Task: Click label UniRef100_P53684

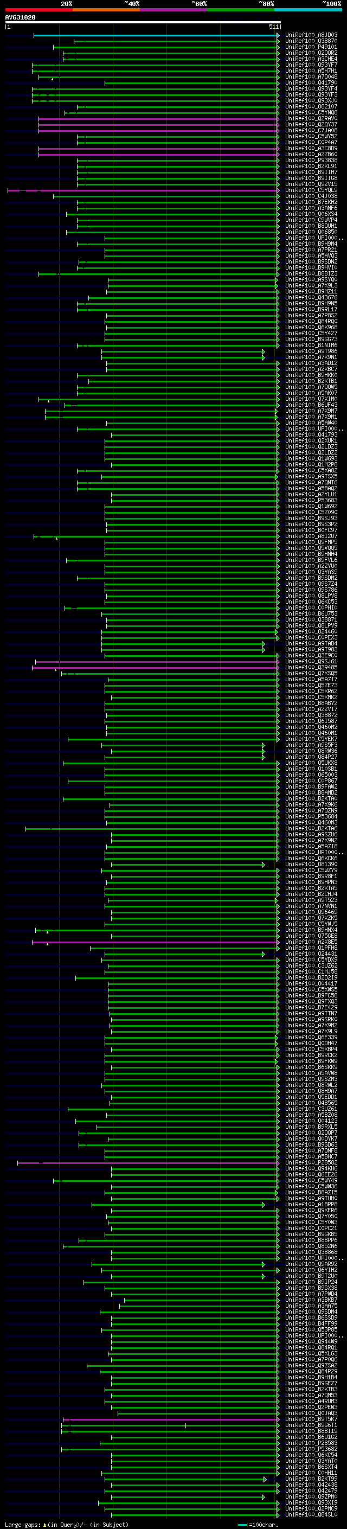Action: (x=311, y=817)
